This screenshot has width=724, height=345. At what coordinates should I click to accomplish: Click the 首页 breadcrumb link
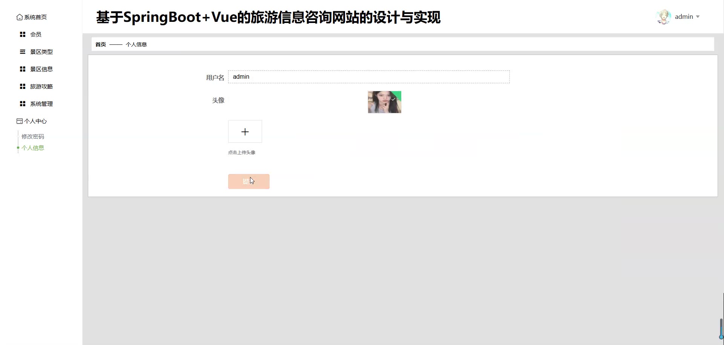(x=101, y=44)
